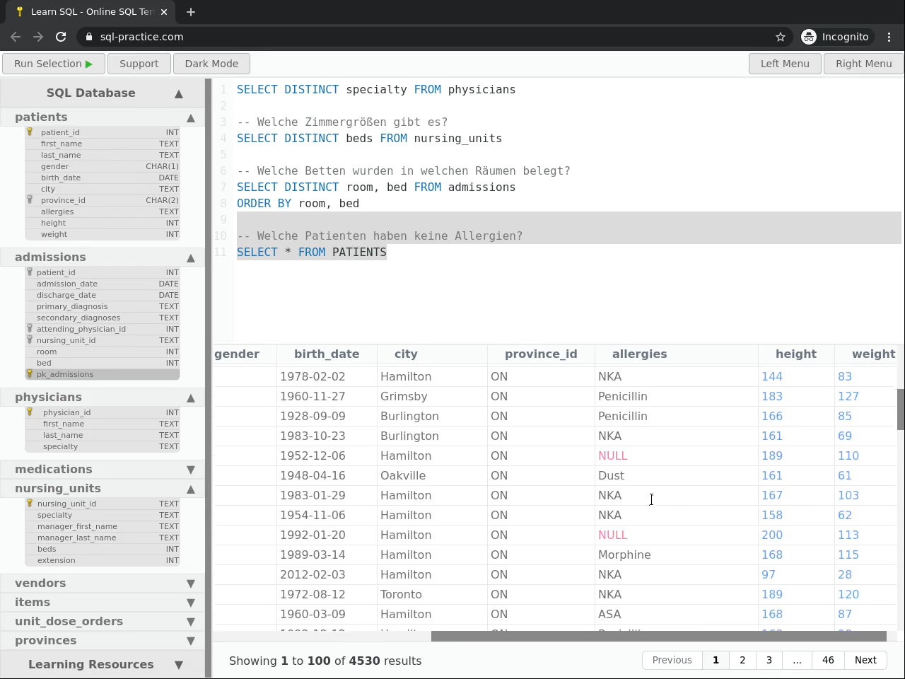Click the horizontal results scrollbar
Image resolution: width=905 pixels, height=679 pixels.
658,636
